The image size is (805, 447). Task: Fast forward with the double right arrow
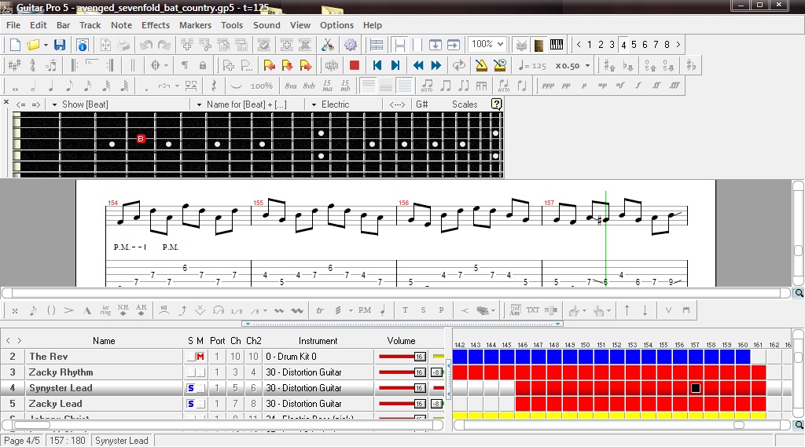pyautogui.click(x=436, y=65)
